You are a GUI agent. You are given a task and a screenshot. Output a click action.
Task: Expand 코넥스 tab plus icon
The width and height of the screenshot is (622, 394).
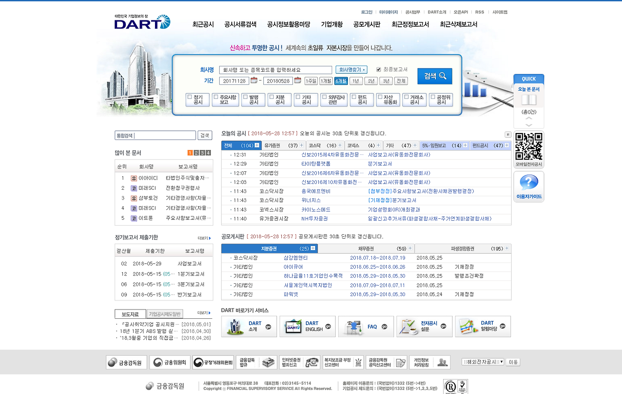[x=379, y=145]
